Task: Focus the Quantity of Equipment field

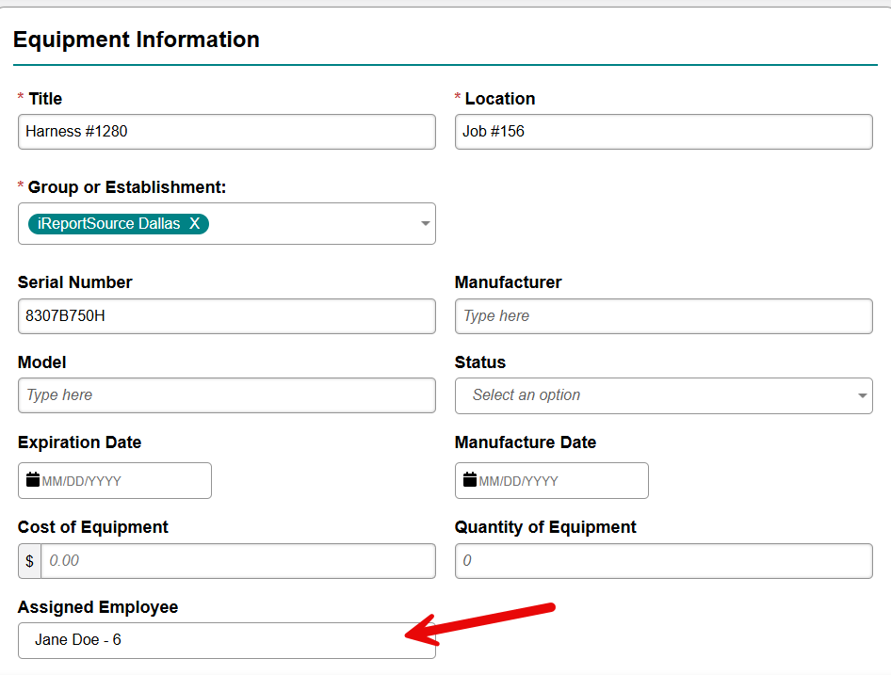Action: pos(664,561)
